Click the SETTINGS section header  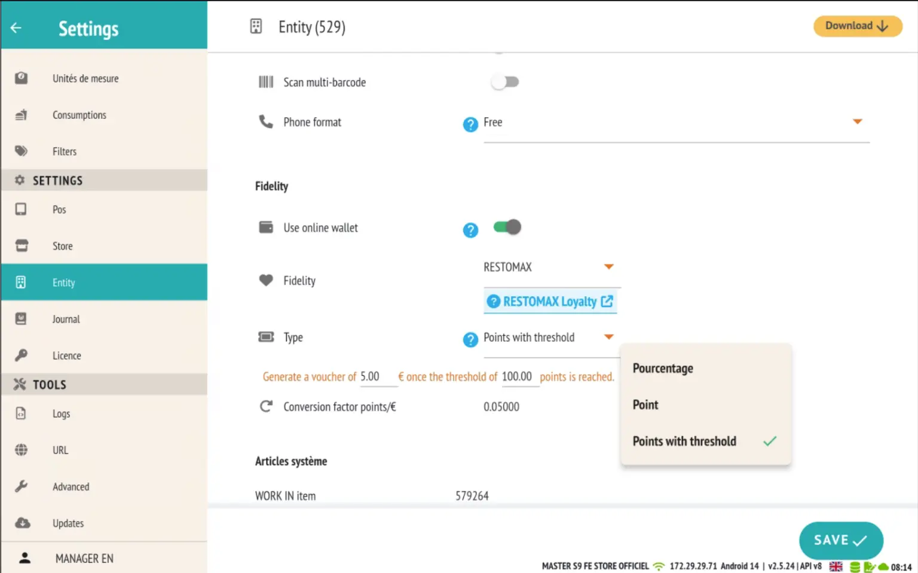104,180
